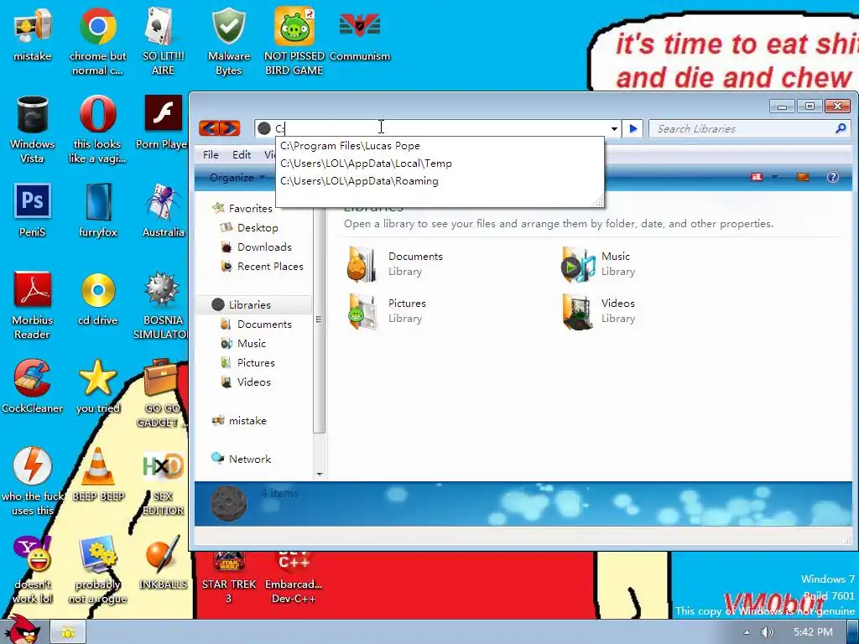Select Music under Libraries in sidebar
This screenshot has width=859, height=644.
click(243, 343)
